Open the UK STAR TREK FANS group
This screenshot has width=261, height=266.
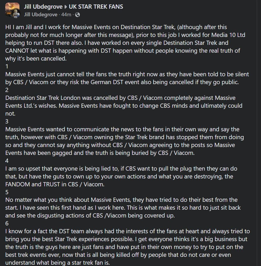tap(96, 7)
